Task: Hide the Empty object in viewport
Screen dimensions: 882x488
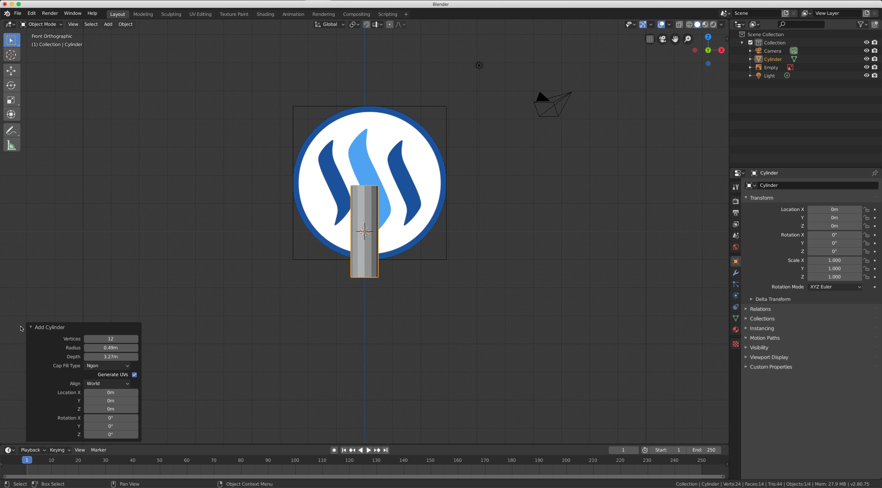Action: [866, 67]
